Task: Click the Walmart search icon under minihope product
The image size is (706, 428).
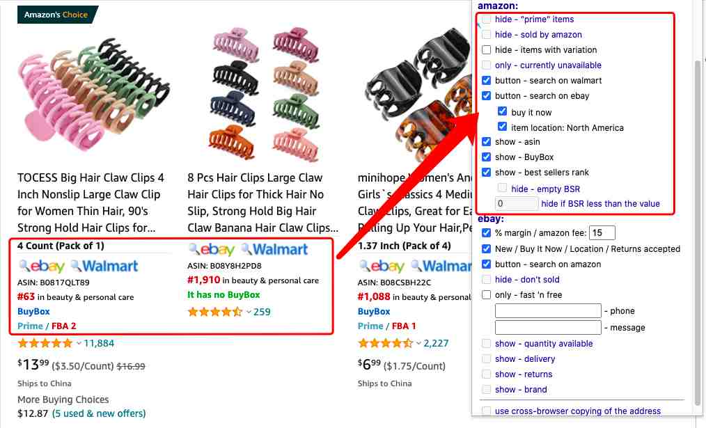Action: (x=441, y=266)
